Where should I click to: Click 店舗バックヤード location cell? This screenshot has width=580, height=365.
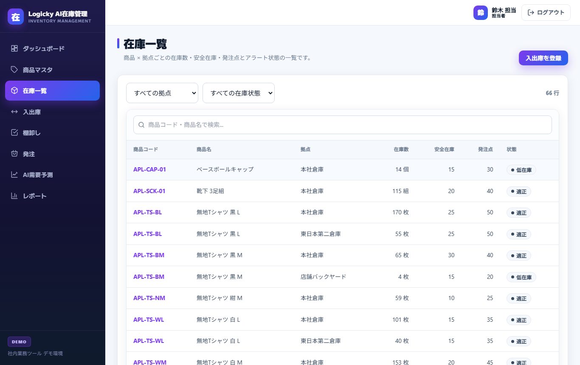click(x=324, y=277)
